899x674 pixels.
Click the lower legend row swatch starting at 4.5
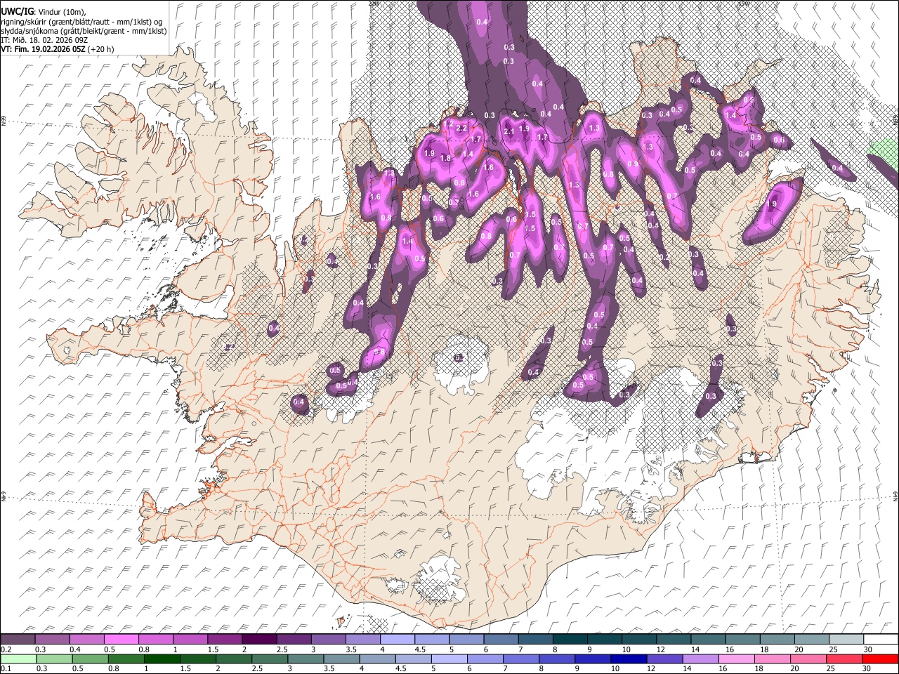414,659
